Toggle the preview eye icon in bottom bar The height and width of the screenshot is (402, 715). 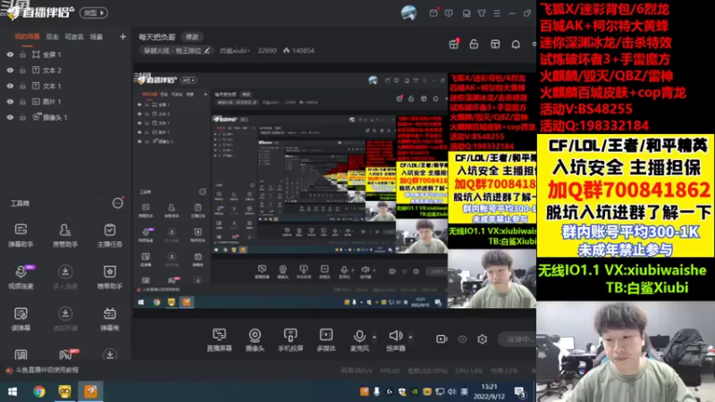pos(462,339)
